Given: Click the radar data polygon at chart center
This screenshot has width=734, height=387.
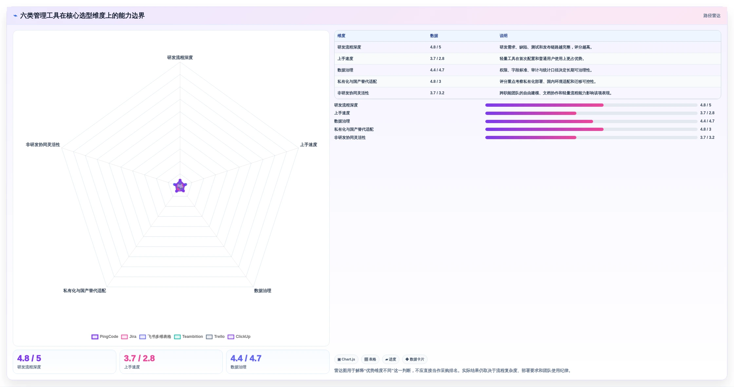Looking at the screenshot, I should tap(180, 186).
